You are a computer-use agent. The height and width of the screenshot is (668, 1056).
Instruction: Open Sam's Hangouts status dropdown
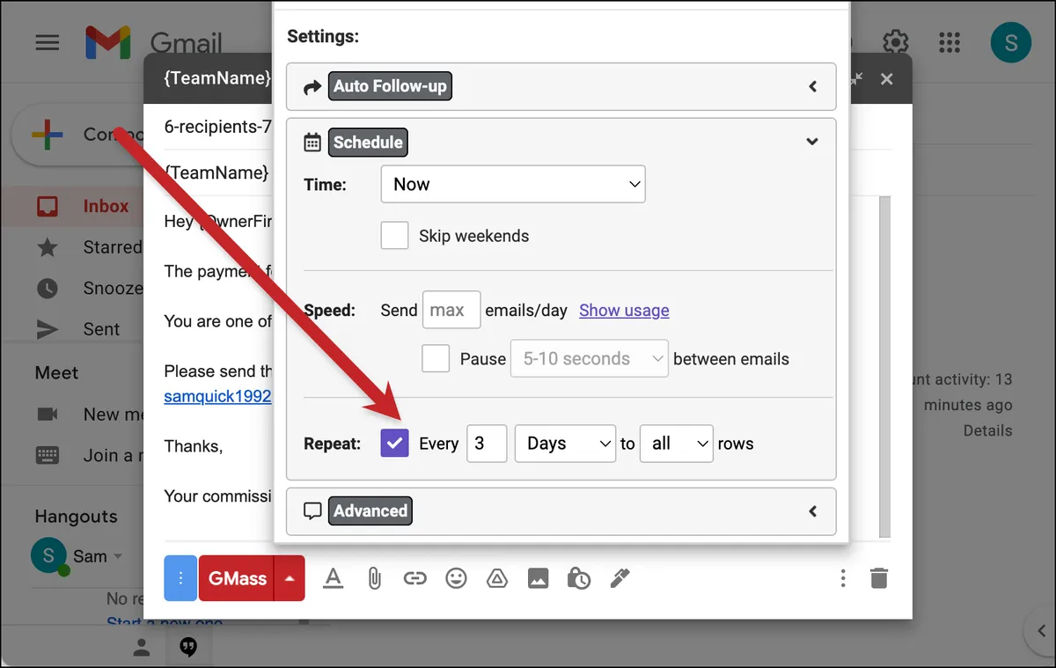[x=118, y=556]
